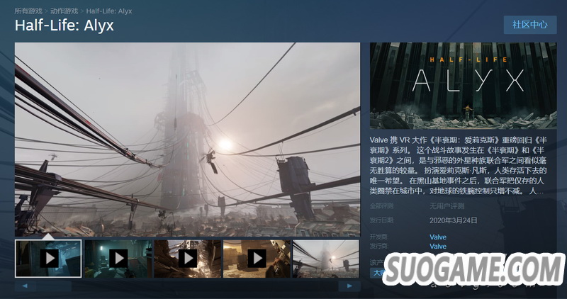This screenshot has width=567, height=299.
Task: Open publisher Valve link beside 发行商
Action: tap(438, 247)
